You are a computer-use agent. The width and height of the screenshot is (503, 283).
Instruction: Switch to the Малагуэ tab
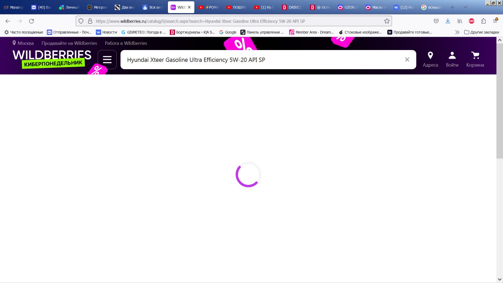pyautogui.click(x=14, y=7)
